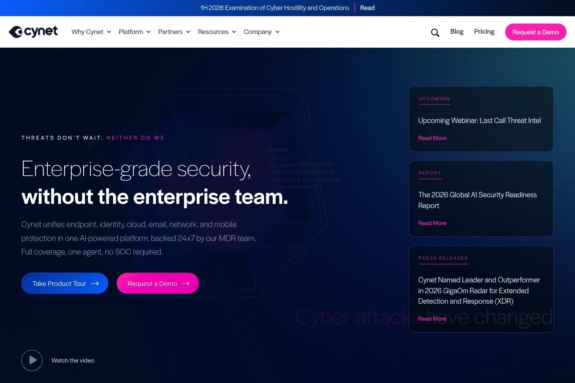The height and width of the screenshot is (383, 575).
Task: Click Read More under Upcoming Webinar
Action: 432,138
